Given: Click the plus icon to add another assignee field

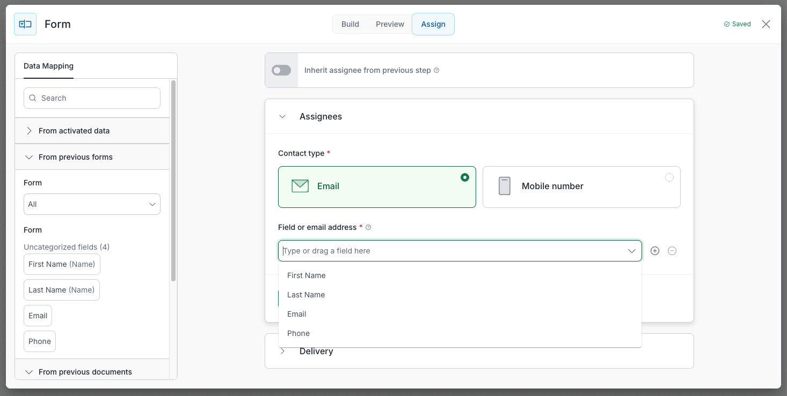Looking at the screenshot, I should point(654,250).
